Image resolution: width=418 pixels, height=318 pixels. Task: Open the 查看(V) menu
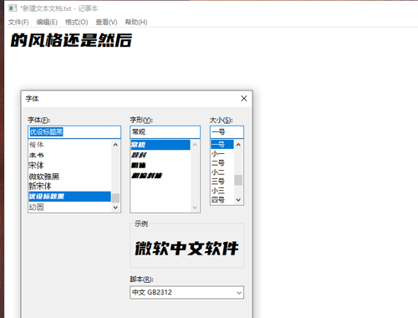pyautogui.click(x=106, y=22)
